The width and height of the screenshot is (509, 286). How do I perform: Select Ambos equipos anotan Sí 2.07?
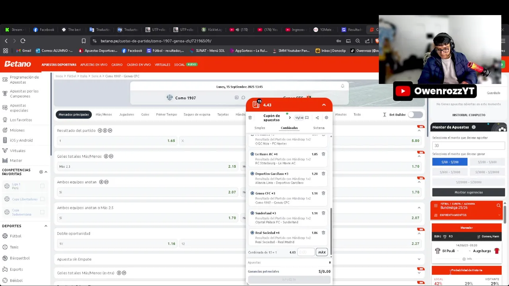click(147, 192)
